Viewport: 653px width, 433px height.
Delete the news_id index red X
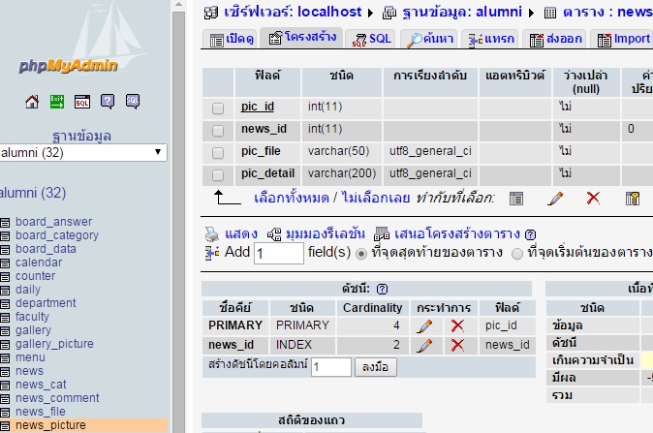click(457, 345)
